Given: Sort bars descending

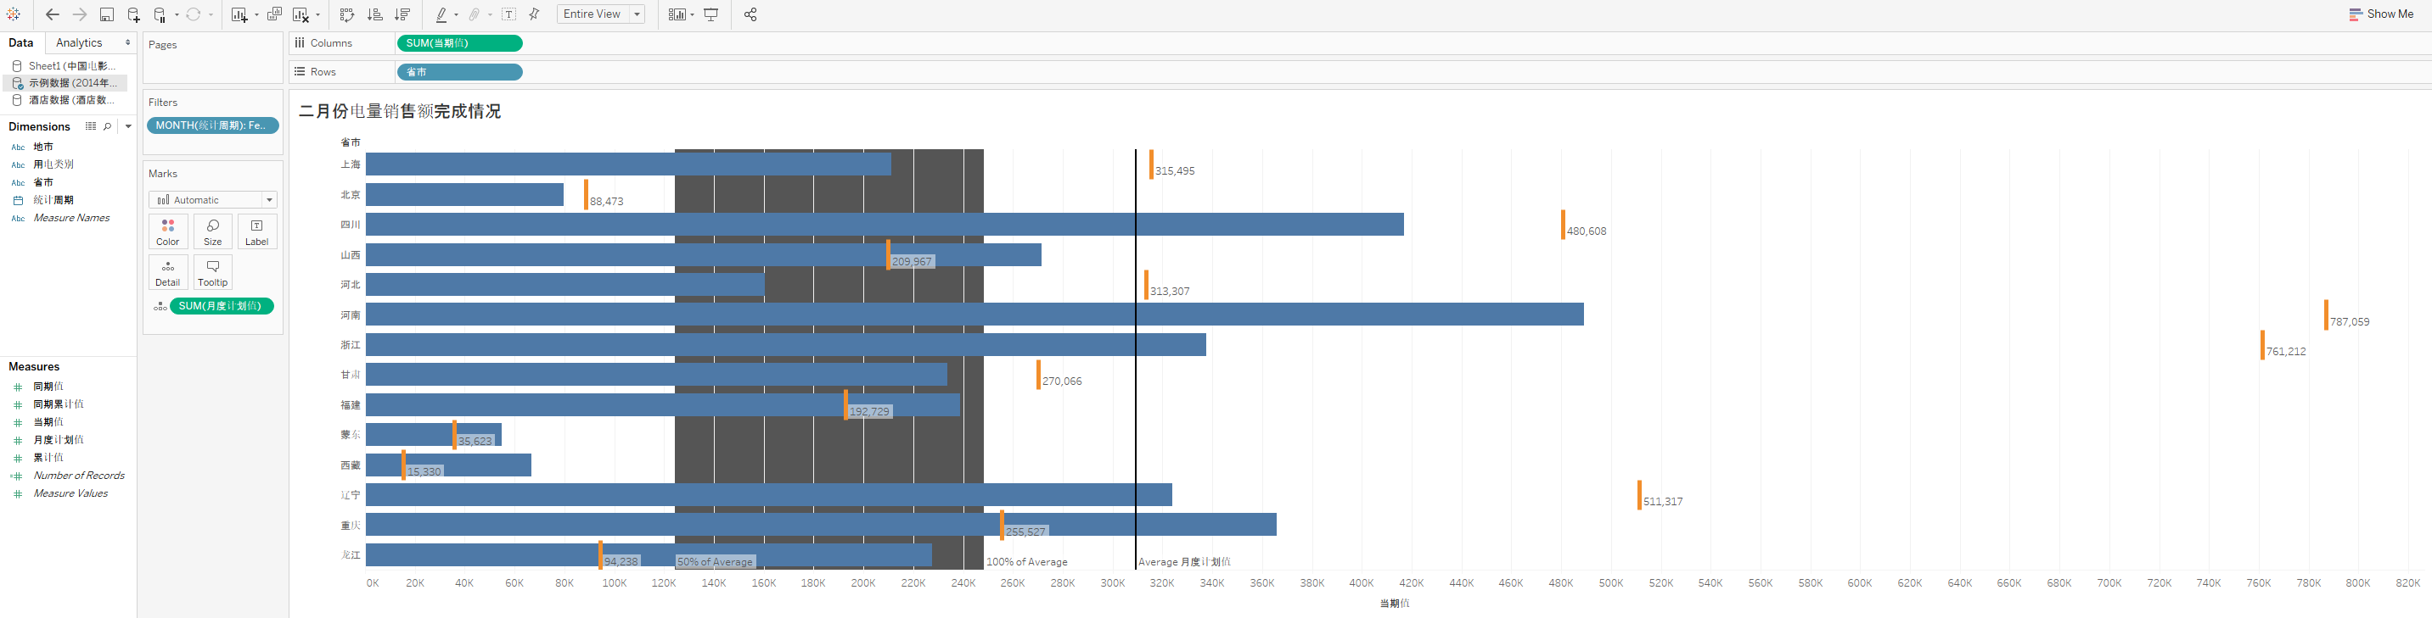Looking at the screenshot, I should coord(402,14).
